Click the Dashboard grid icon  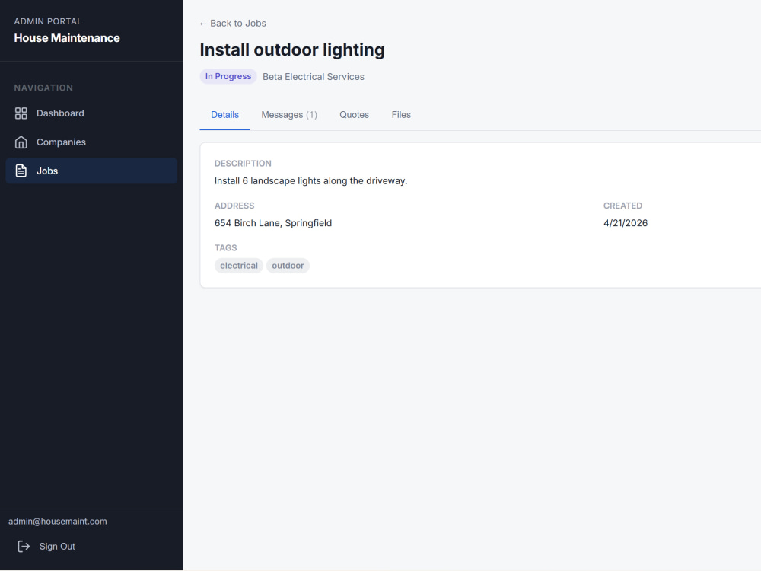pyautogui.click(x=21, y=113)
